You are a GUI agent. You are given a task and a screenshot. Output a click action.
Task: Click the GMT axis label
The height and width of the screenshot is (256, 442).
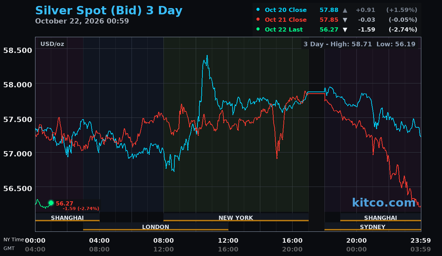(x=9, y=248)
